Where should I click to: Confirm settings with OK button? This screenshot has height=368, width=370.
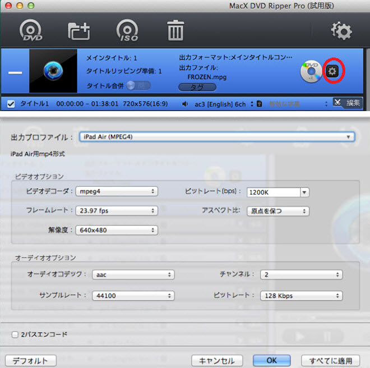(x=271, y=361)
